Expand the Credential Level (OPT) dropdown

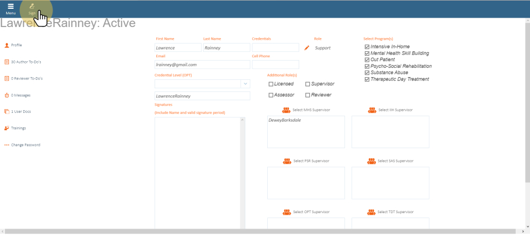coord(245,84)
